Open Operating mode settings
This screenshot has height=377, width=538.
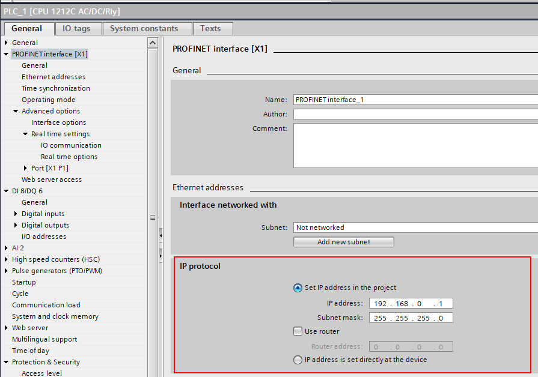tap(48, 100)
